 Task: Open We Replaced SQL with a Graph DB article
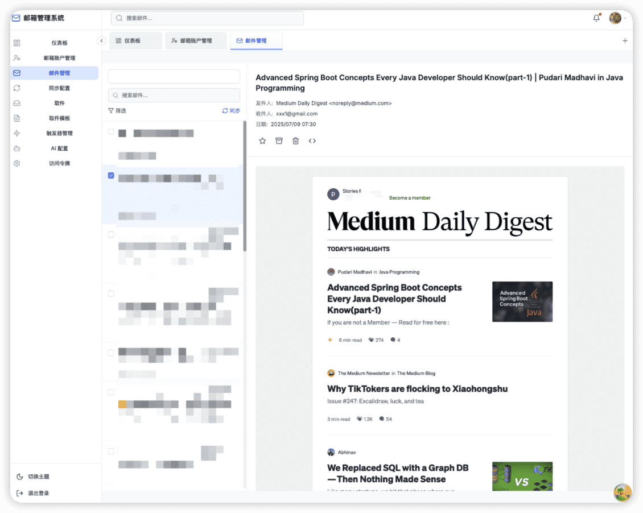click(x=398, y=473)
